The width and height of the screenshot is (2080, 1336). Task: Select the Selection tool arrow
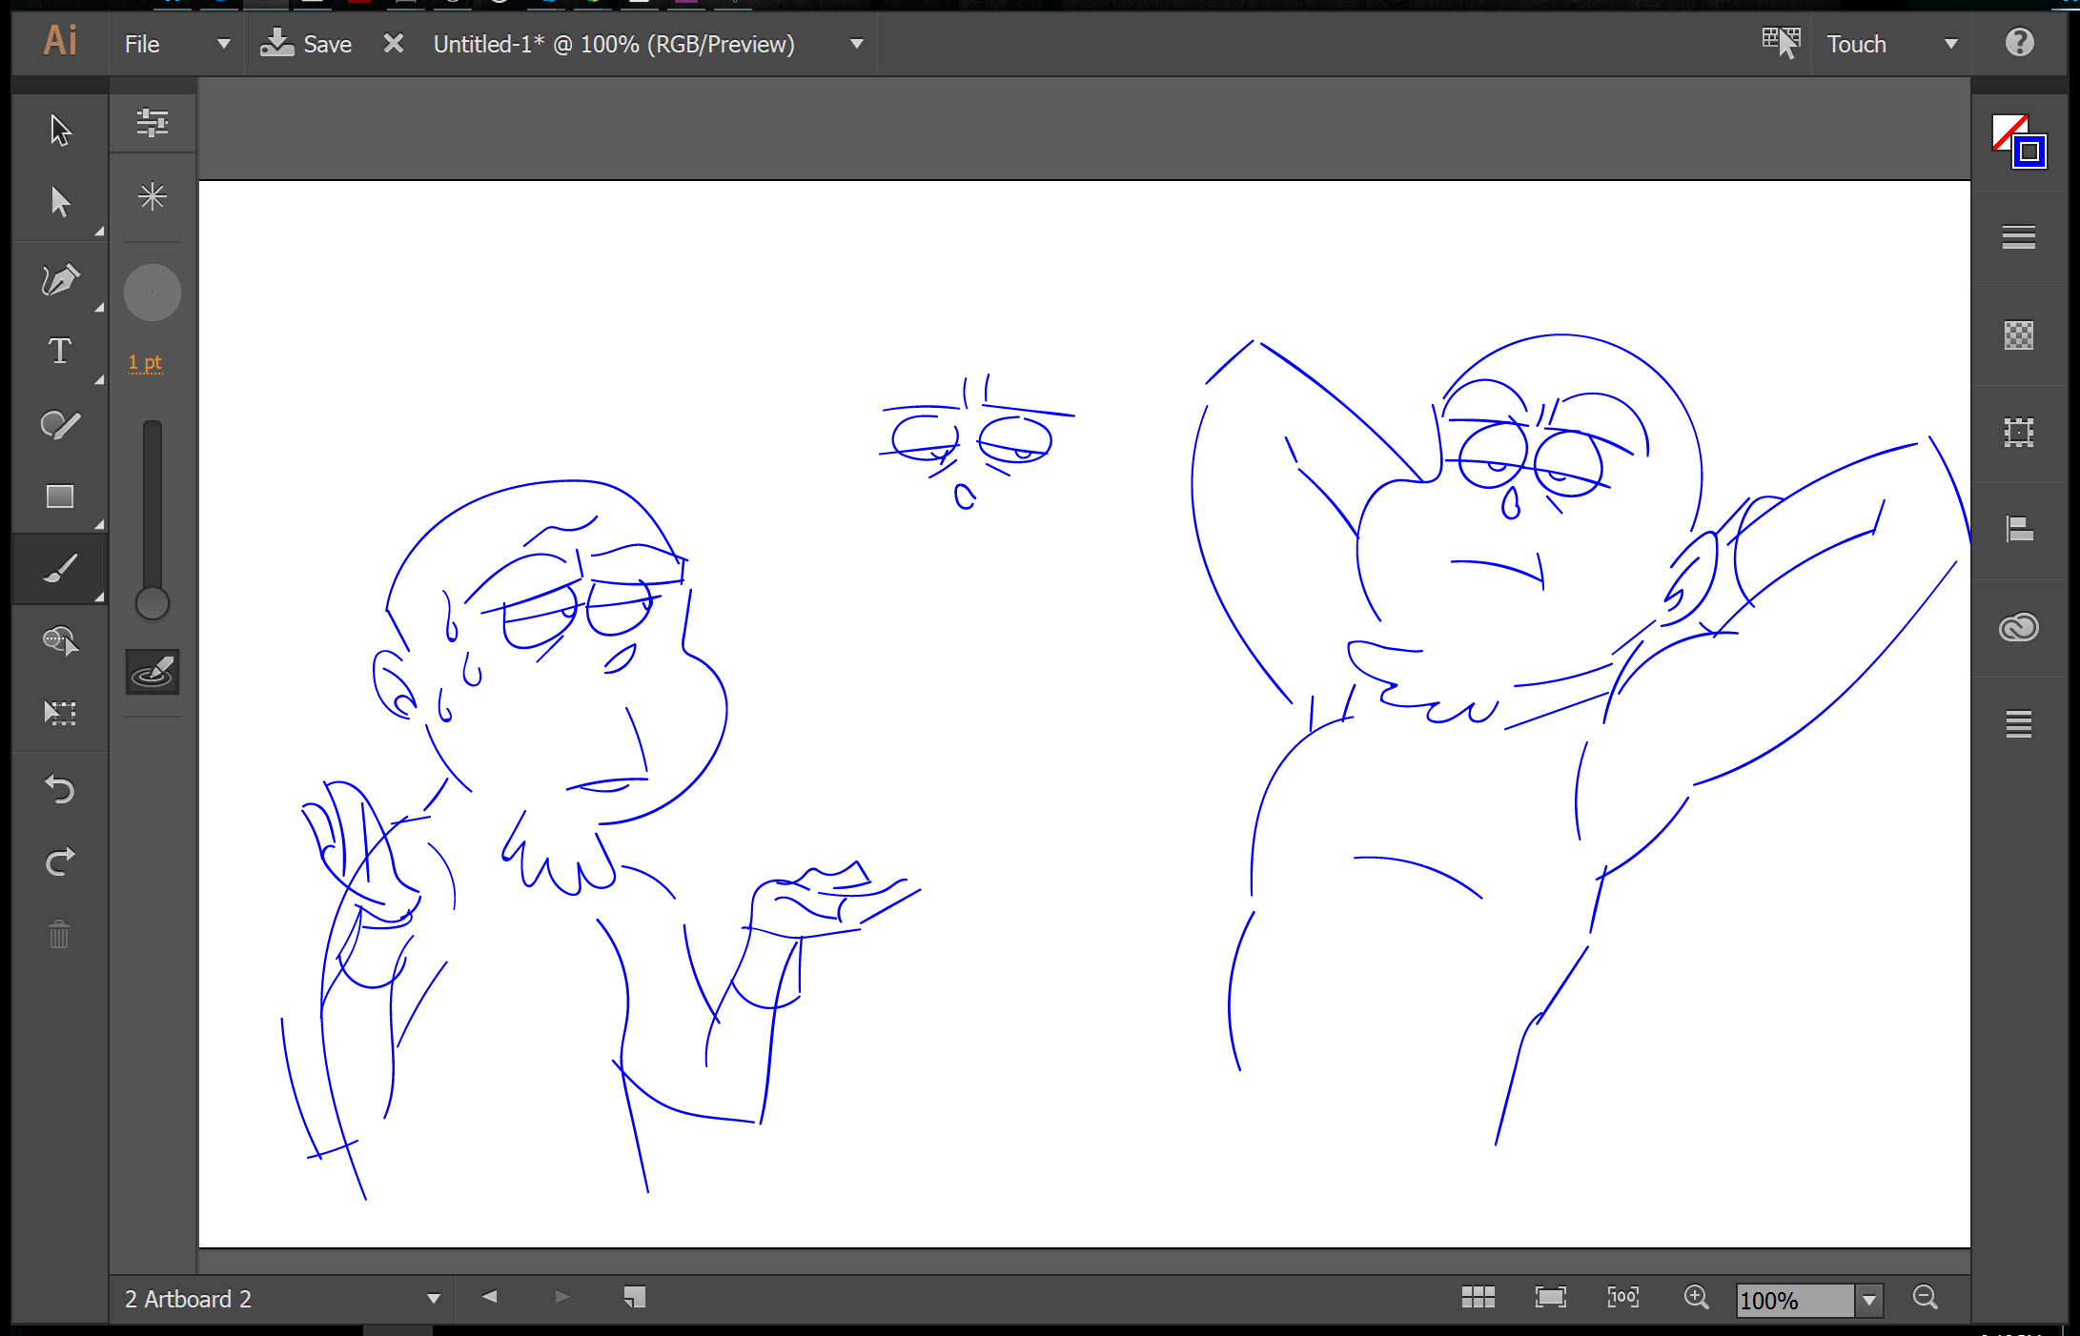coord(60,131)
